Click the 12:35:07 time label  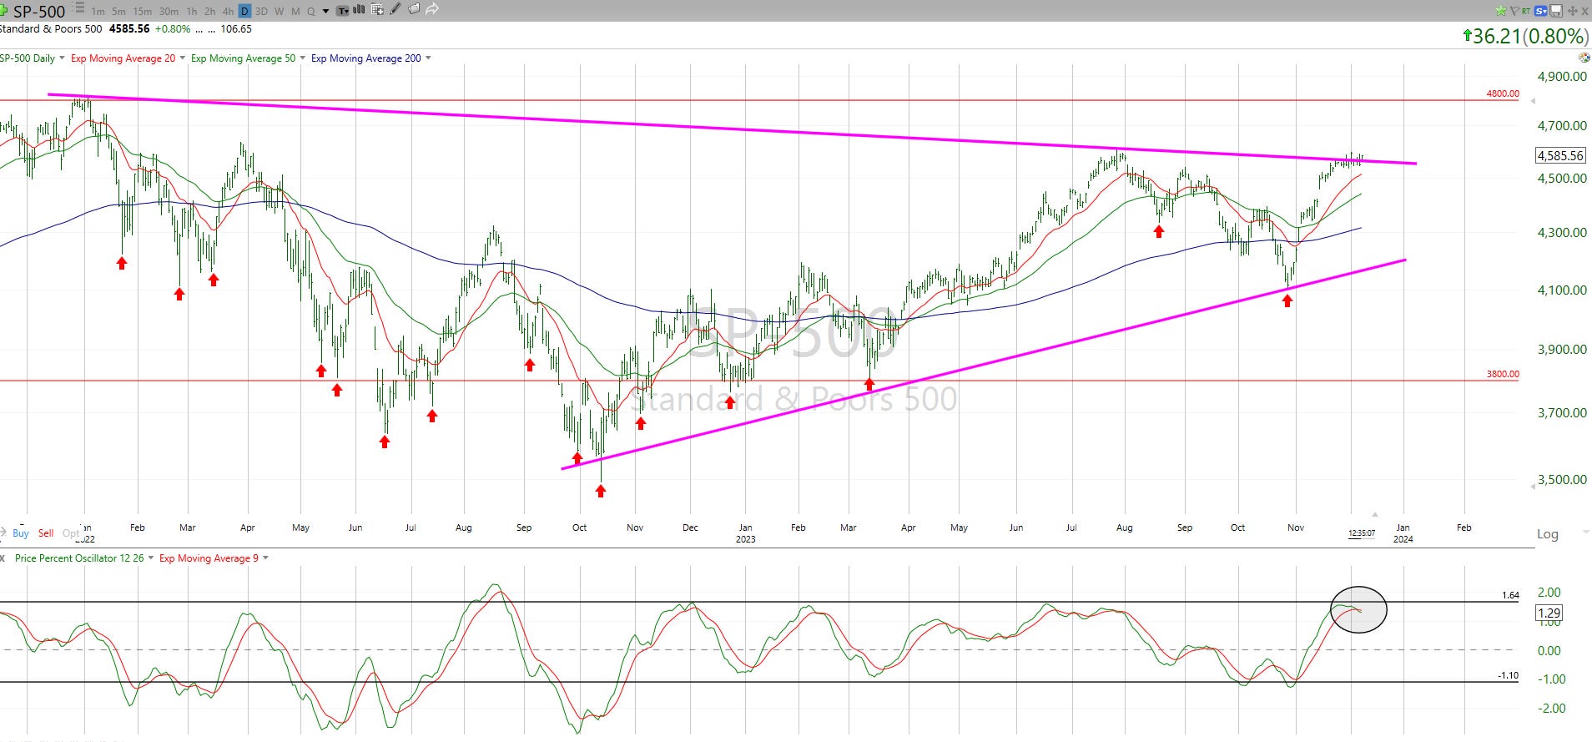pos(1362,533)
